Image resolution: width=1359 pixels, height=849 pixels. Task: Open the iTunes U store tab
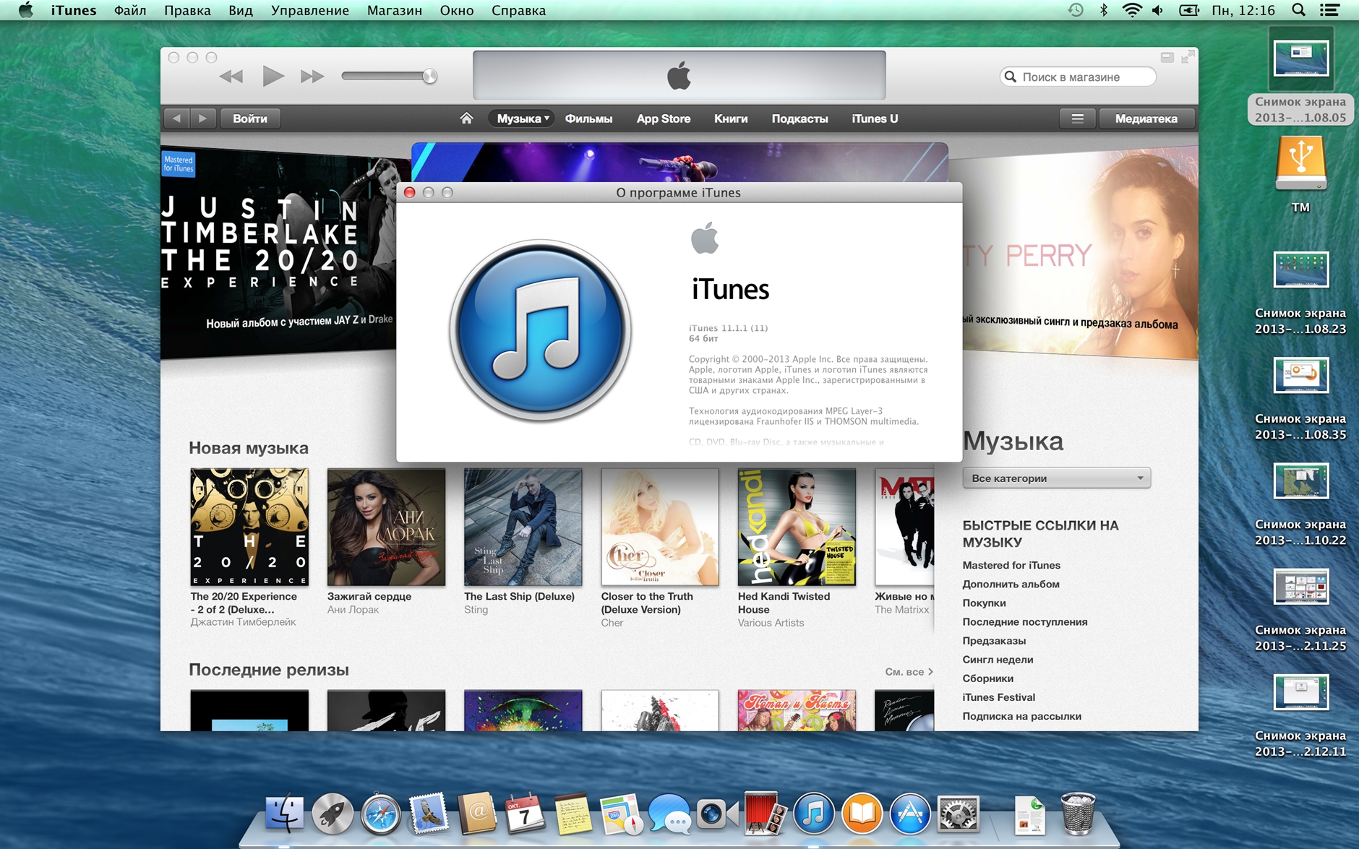875,118
